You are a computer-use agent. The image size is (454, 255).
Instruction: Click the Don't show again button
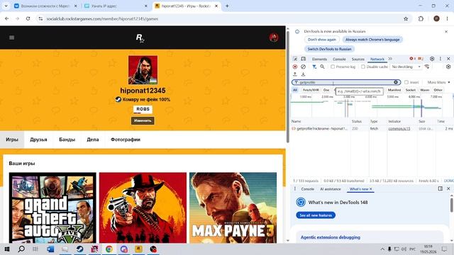tap(322, 40)
